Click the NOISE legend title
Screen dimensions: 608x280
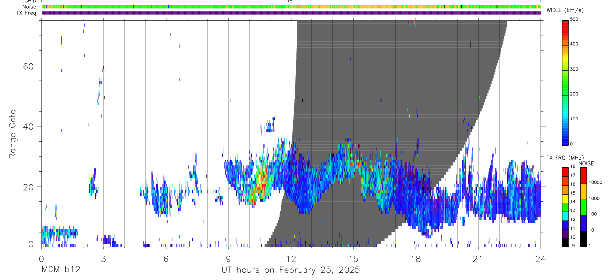586,164
